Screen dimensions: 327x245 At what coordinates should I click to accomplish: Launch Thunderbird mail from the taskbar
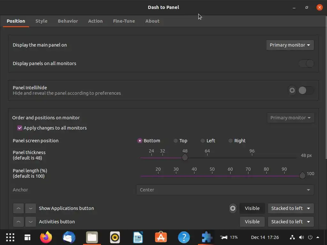tap(69, 237)
